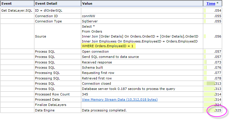Click the Time column header link
The image size is (230, 126).
point(211,3)
